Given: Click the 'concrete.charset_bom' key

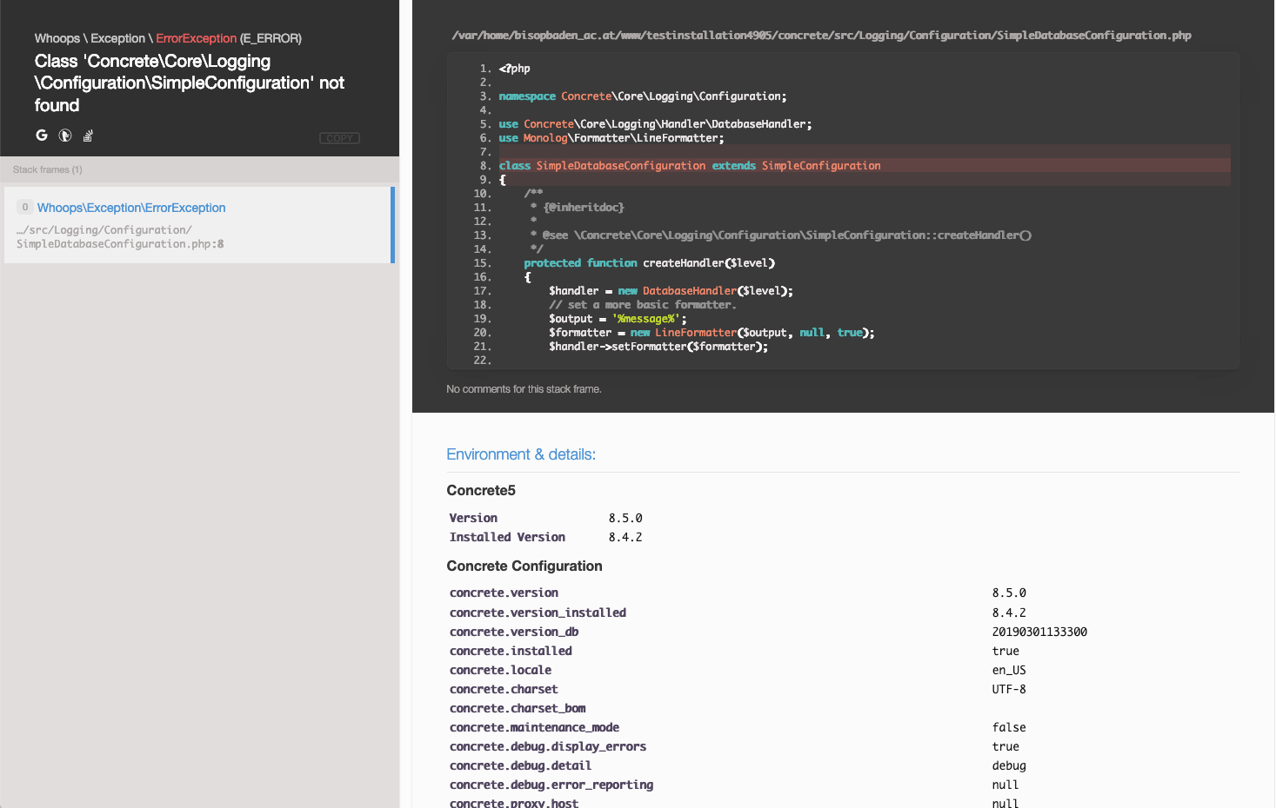Looking at the screenshot, I should pyautogui.click(x=518, y=708).
